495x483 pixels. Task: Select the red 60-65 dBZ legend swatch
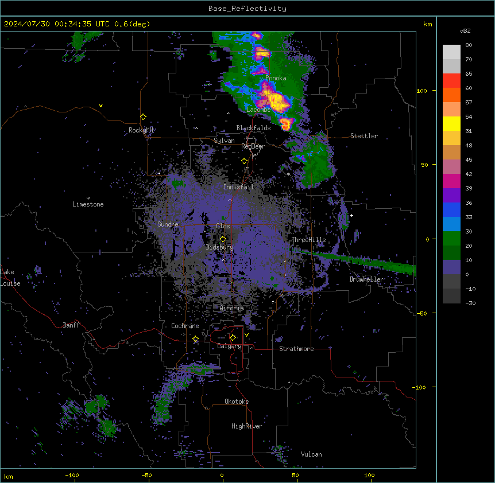pyautogui.click(x=451, y=80)
